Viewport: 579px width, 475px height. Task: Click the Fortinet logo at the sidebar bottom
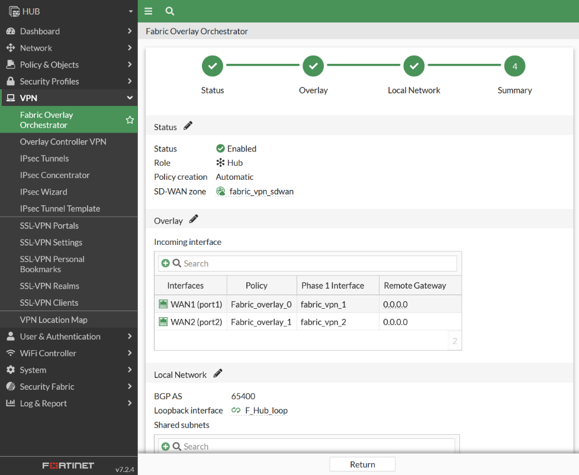pos(67,466)
